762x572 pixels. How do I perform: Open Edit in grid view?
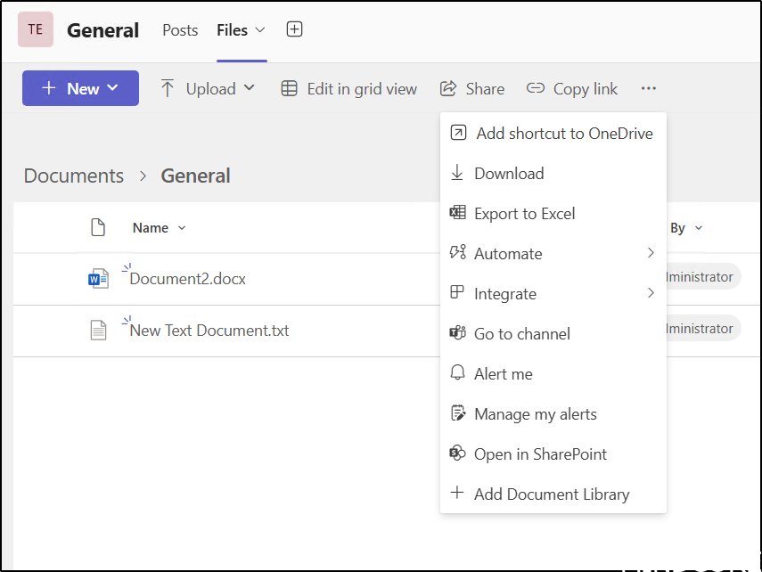click(x=349, y=88)
